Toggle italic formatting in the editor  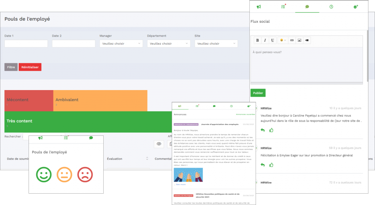pyautogui.click(x=265, y=40)
